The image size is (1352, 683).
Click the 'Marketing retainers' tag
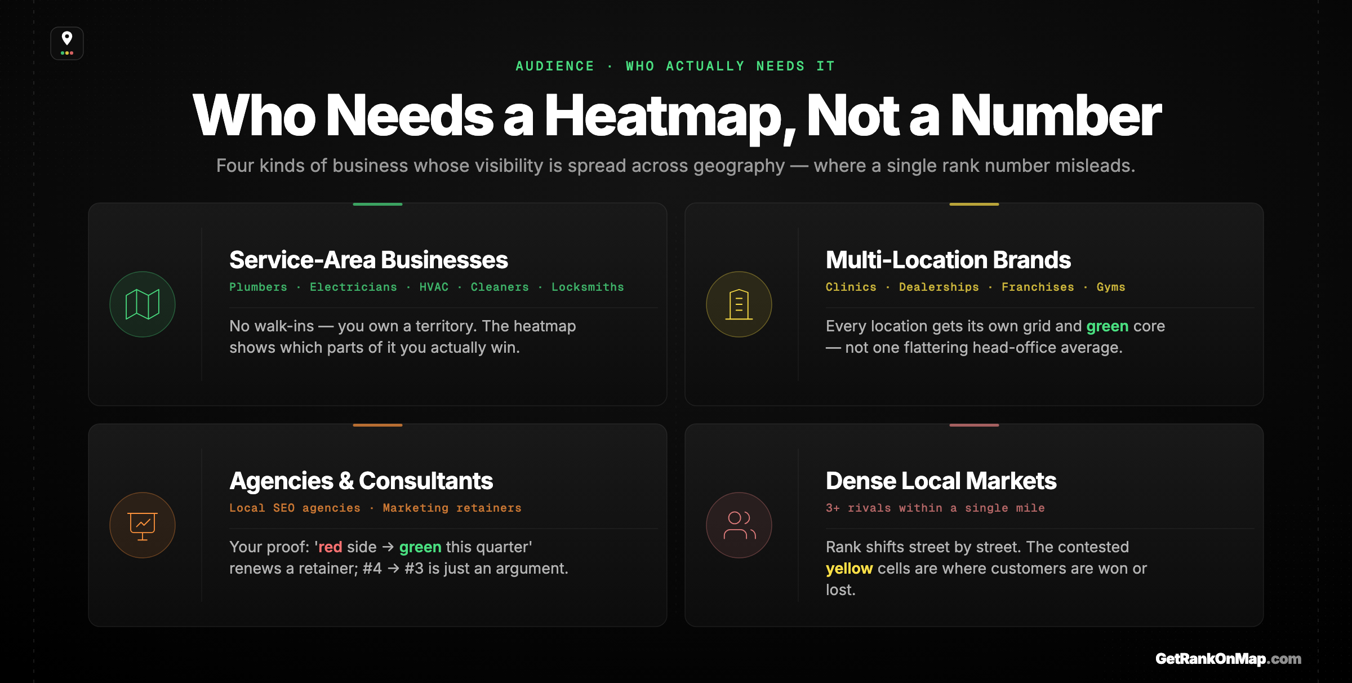(452, 508)
